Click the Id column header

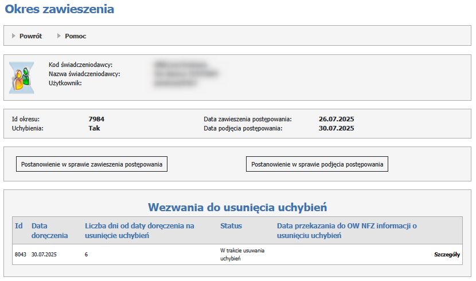tap(18, 226)
